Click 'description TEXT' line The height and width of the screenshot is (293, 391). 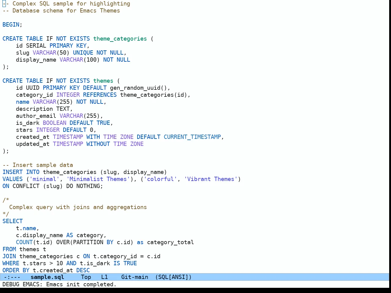pos(44,109)
